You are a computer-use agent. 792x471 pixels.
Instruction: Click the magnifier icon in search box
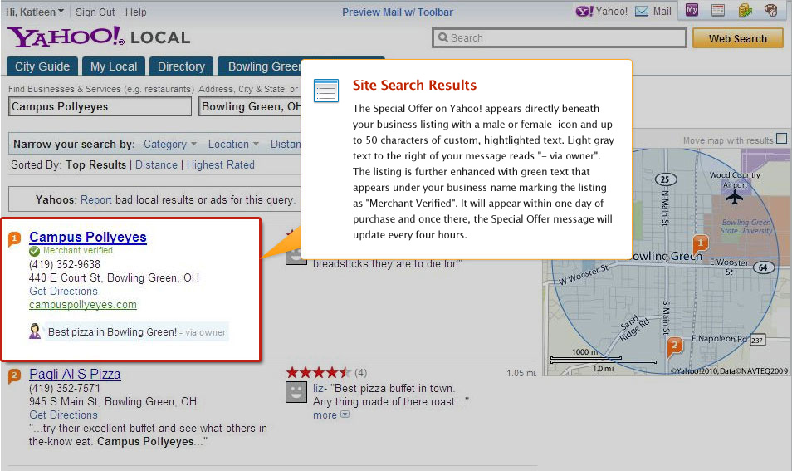[443, 37]
